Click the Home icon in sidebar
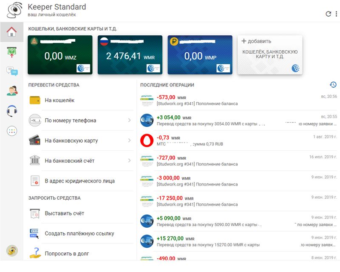340x272 pixels. point(12,32)
